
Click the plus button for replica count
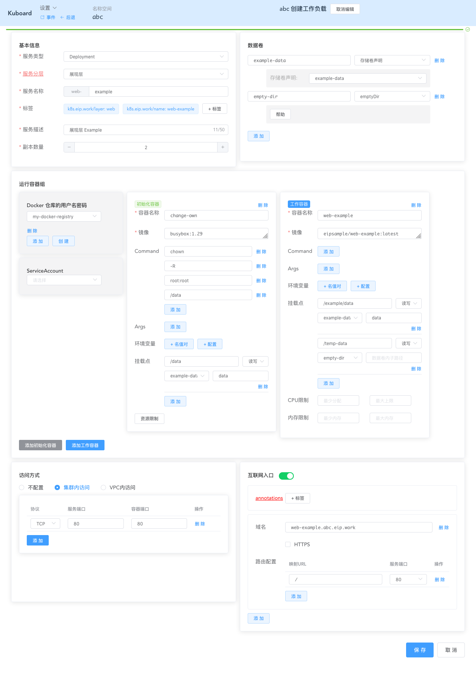point(223,147)
